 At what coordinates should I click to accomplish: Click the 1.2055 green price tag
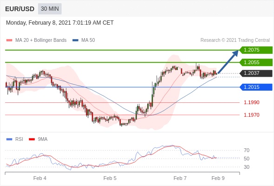click(x=256, y=62)
